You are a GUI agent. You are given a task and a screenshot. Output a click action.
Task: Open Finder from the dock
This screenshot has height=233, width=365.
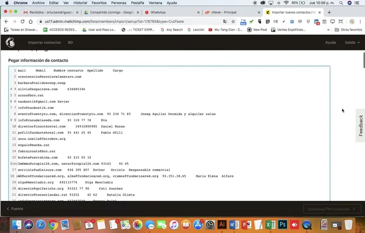pyautogui.click(x=16, y=225)
